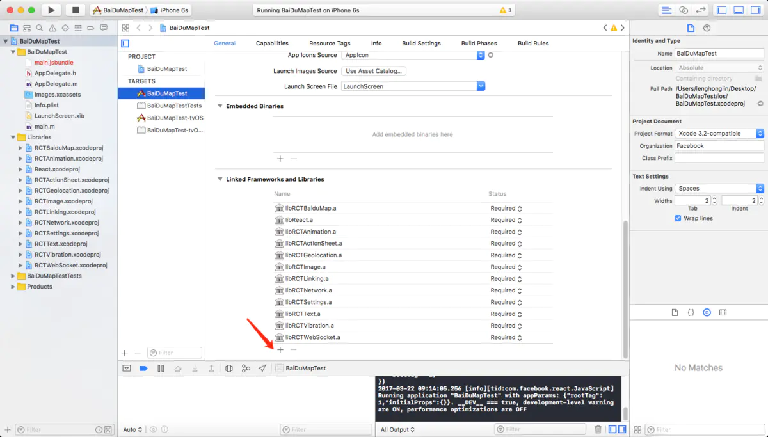The image size is (768, 437).
Task: Select AppDelegate.m in the navigator
Action: 56,84
